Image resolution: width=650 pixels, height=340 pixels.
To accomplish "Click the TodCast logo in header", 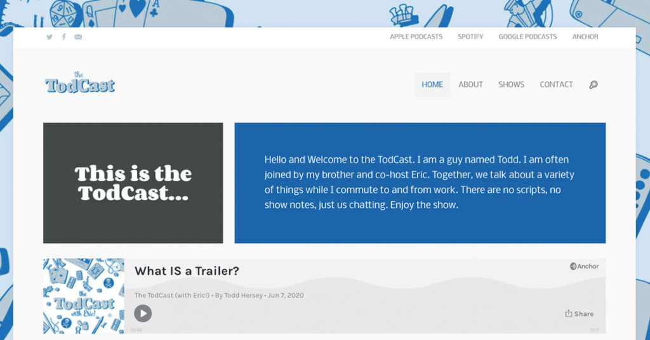I will coord(80,84).
